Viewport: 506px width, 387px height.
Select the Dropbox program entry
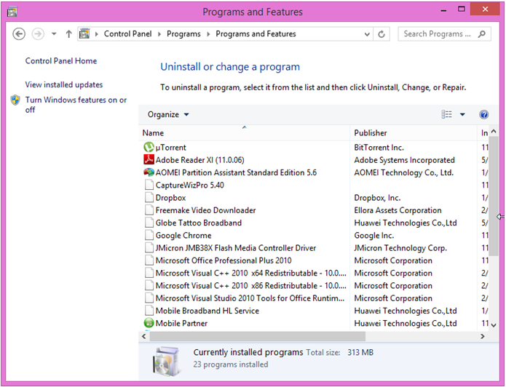[170, 198]
